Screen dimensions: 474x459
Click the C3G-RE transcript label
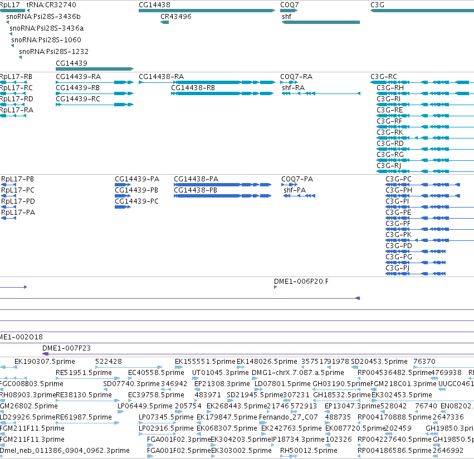tap(390, 110)
